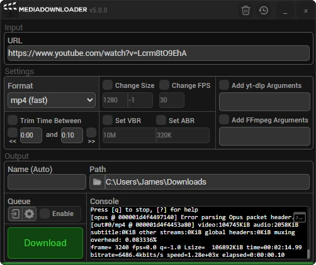Enable the Change Size checkbox

(108, 85)
